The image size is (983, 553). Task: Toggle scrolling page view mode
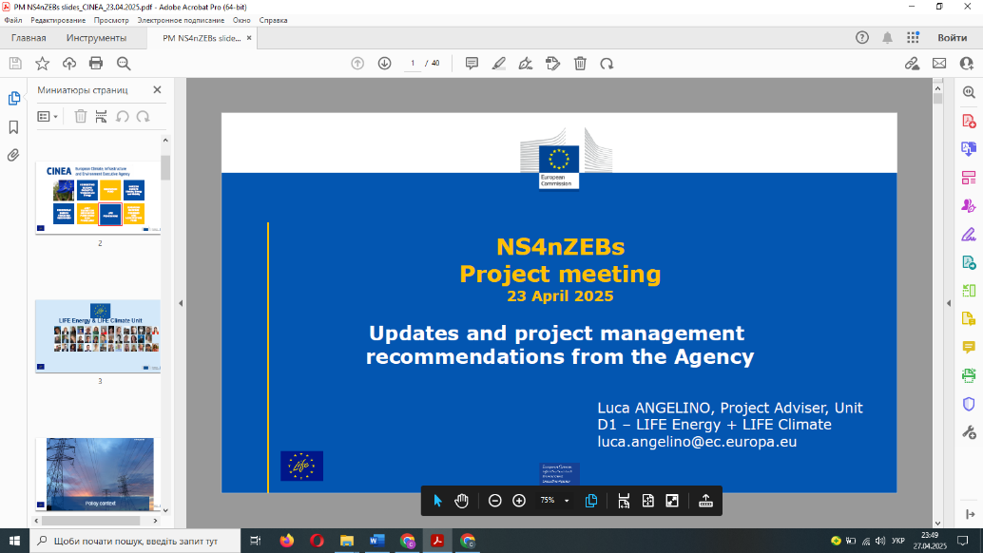point(624,501)
